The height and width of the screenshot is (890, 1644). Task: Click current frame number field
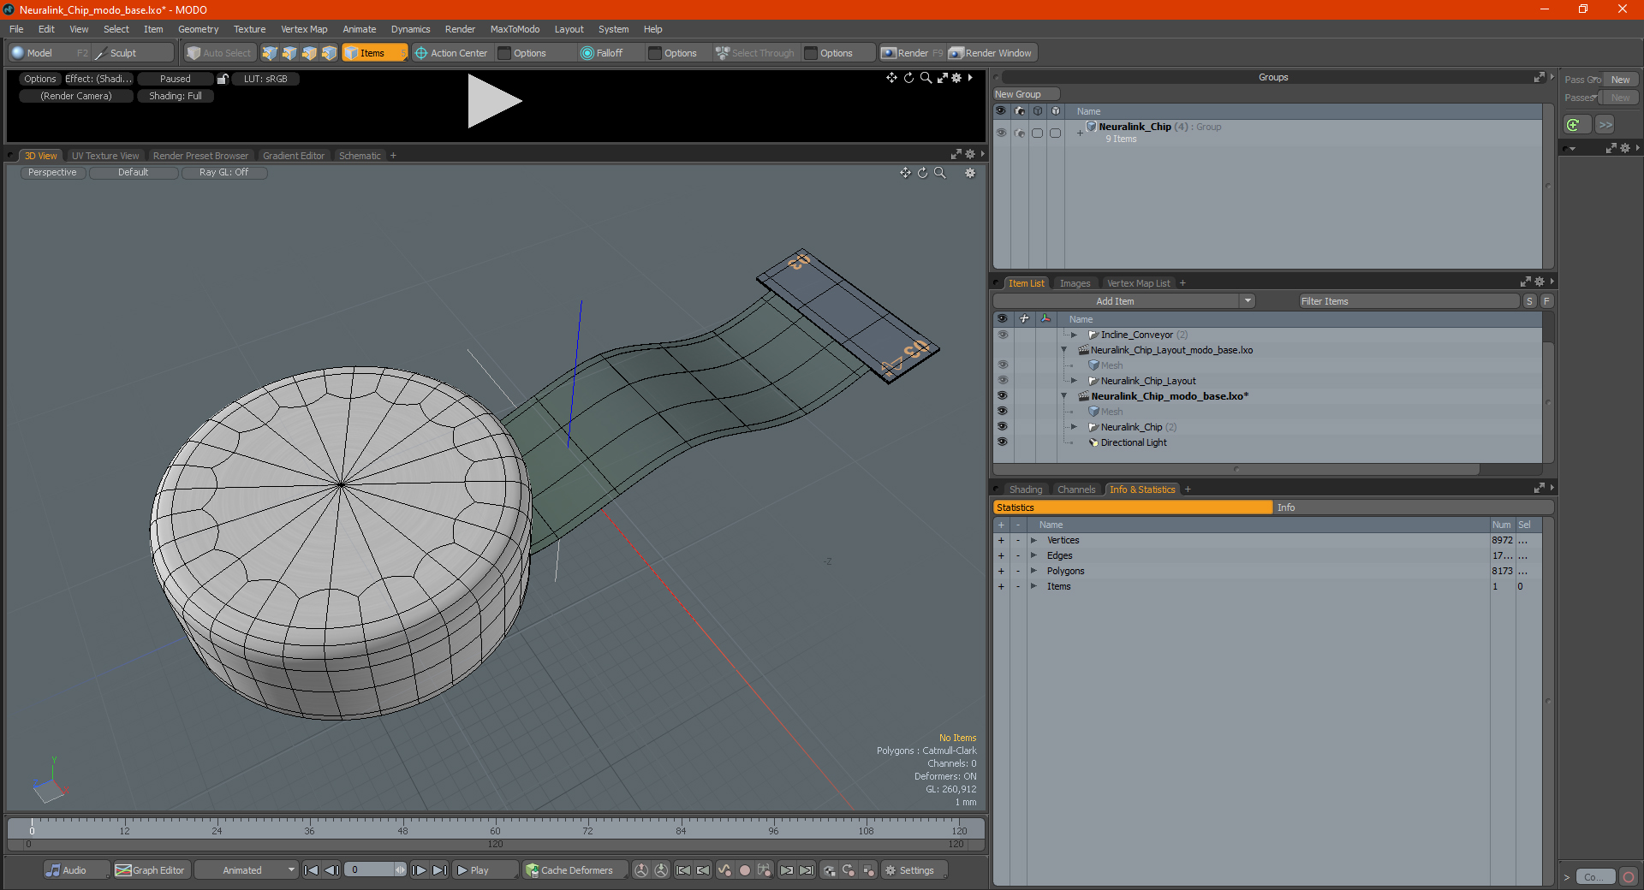pos(369,870)
